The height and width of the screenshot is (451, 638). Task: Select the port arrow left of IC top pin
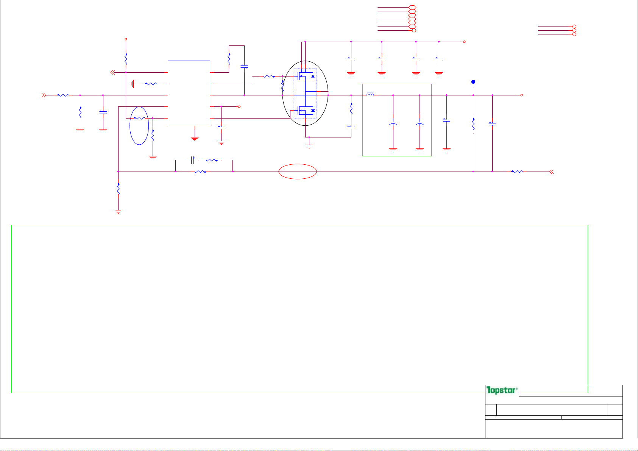[112, 72]
